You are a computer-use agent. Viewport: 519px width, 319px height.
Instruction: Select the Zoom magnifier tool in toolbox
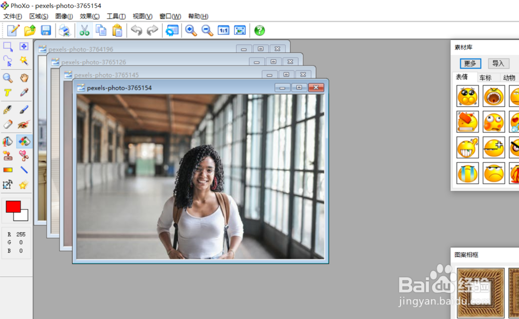pos(8,78)
